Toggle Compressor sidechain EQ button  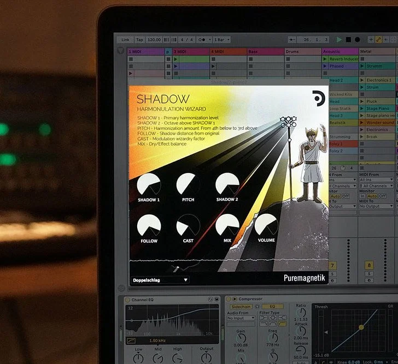pos(272,307)
